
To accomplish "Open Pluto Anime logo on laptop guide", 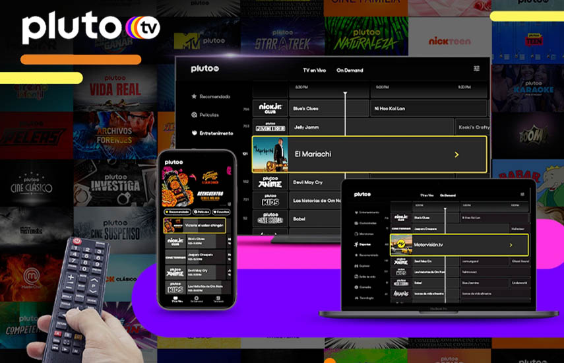I will click(401, 261).
